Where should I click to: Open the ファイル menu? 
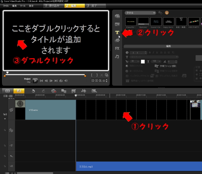[x=6, y=6]
